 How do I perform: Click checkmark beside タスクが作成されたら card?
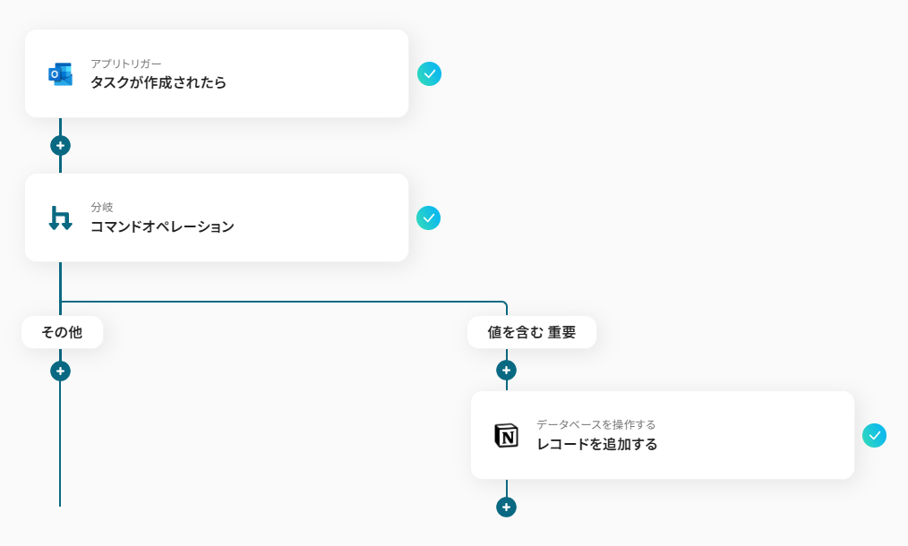pyautogui.click(x=429, y=74)
